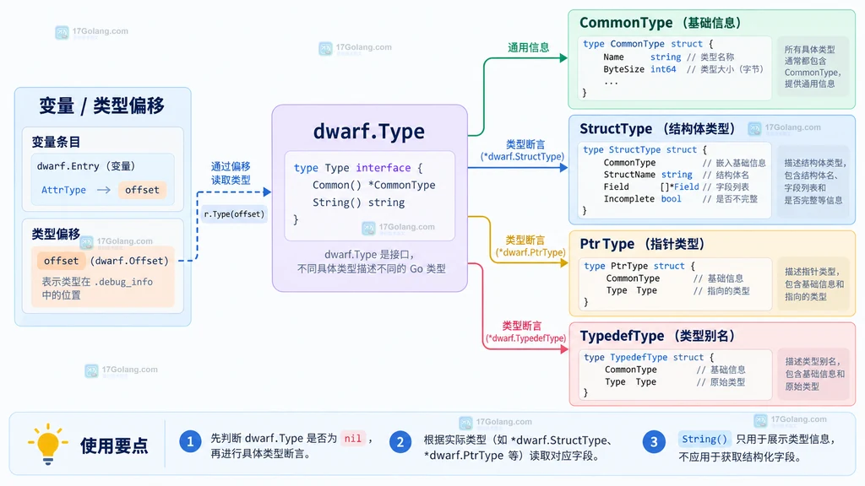The height and width of the screenshot is (486, 865).
Task: Select the type TypedefType struct { line
Action: tap(649, 357)
